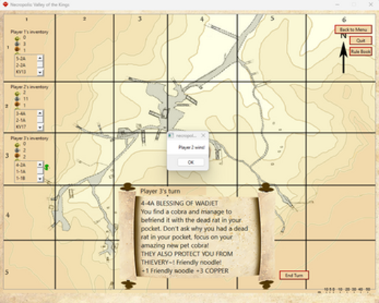379x303 pixels.
Task: Select 3-4A in Player 2's inventory list
Action: point(26,113)
